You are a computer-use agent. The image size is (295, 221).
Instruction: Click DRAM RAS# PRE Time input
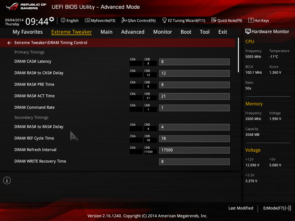coord(194,85)
